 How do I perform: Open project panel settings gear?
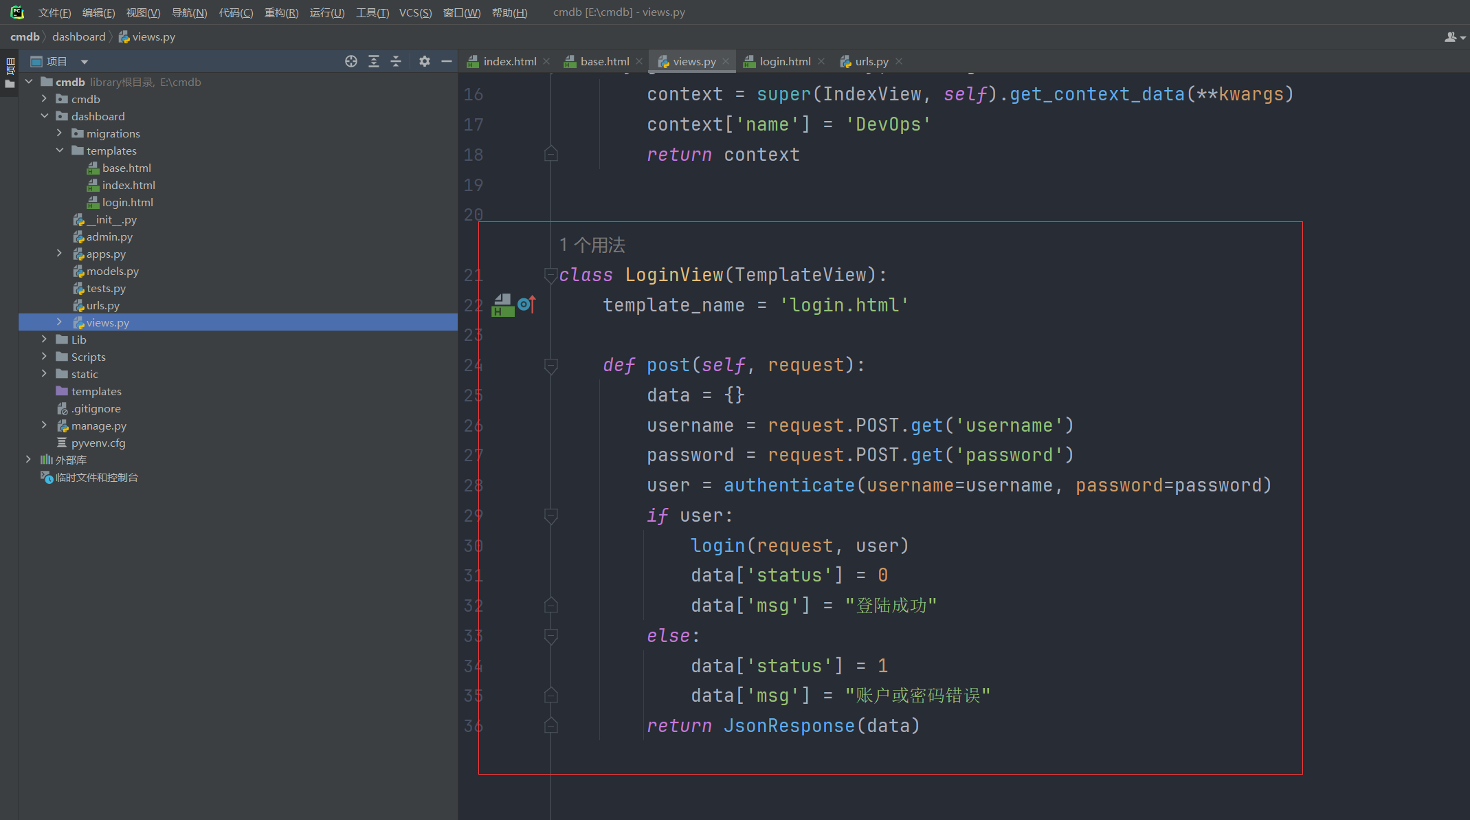pos(425,61)
